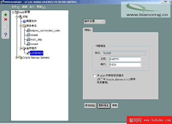
Task: Click the port field containing 1521
Action: (x=125, y=65)
